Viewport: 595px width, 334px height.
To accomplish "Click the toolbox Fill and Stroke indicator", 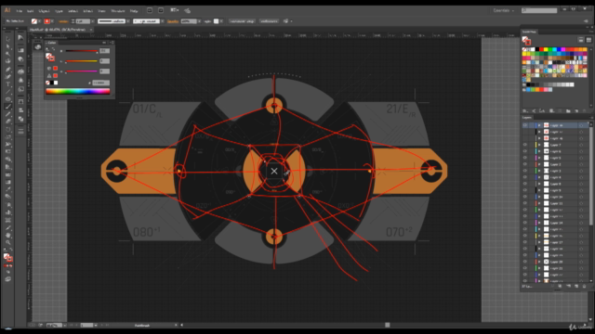I will pos(8,258).
